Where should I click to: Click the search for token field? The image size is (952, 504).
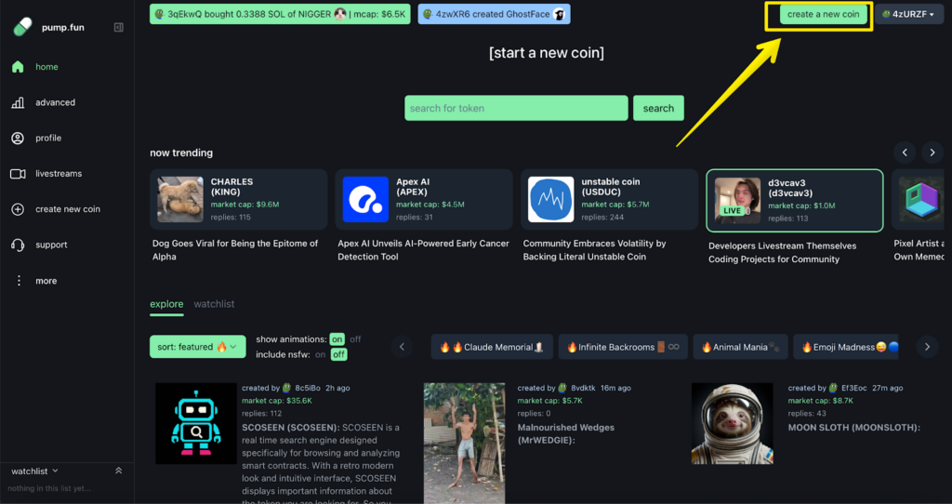pos(516,108)
